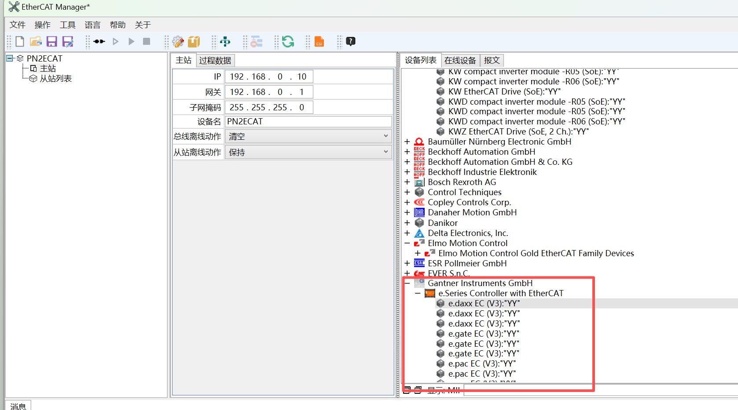The width and height of the screenshot is (738, 410).
Task: Collapse the Elmo Motion Control node
Action: 407,243
